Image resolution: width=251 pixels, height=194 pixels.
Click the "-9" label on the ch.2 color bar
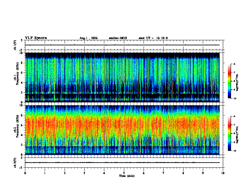(x=234, y=142)
